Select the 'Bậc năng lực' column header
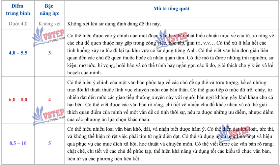280x165 pixels. 49,10
